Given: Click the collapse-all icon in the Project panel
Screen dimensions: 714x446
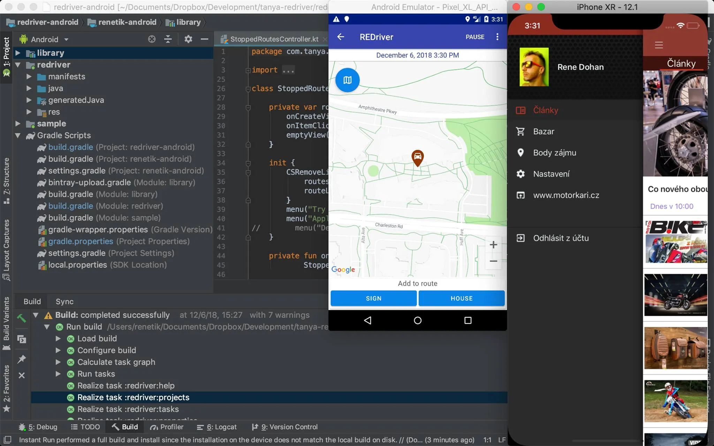Looking at the screenshot, I should 168,39.
